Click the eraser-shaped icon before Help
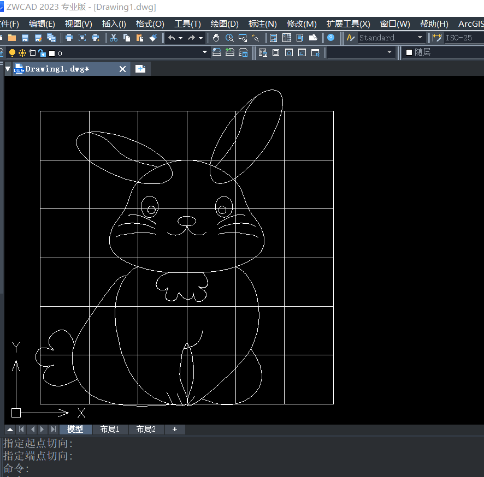 313,38
